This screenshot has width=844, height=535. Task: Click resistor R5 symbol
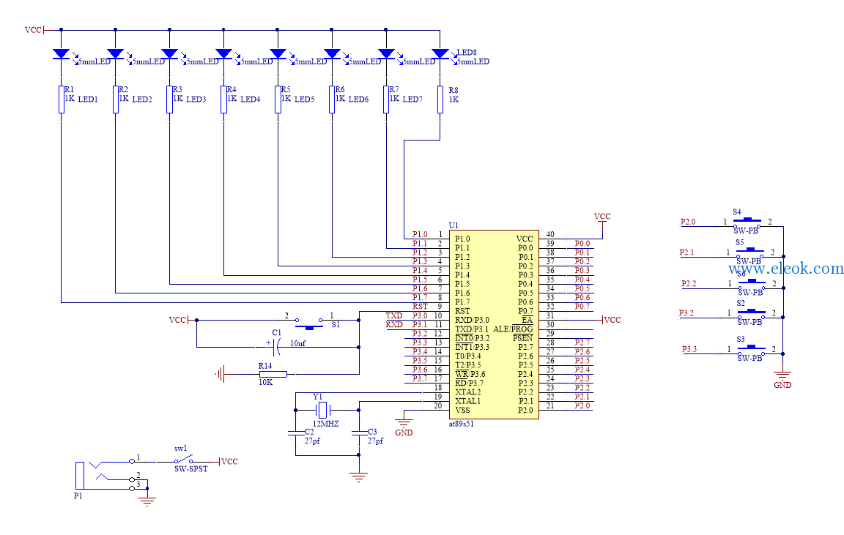coord(278,100)
